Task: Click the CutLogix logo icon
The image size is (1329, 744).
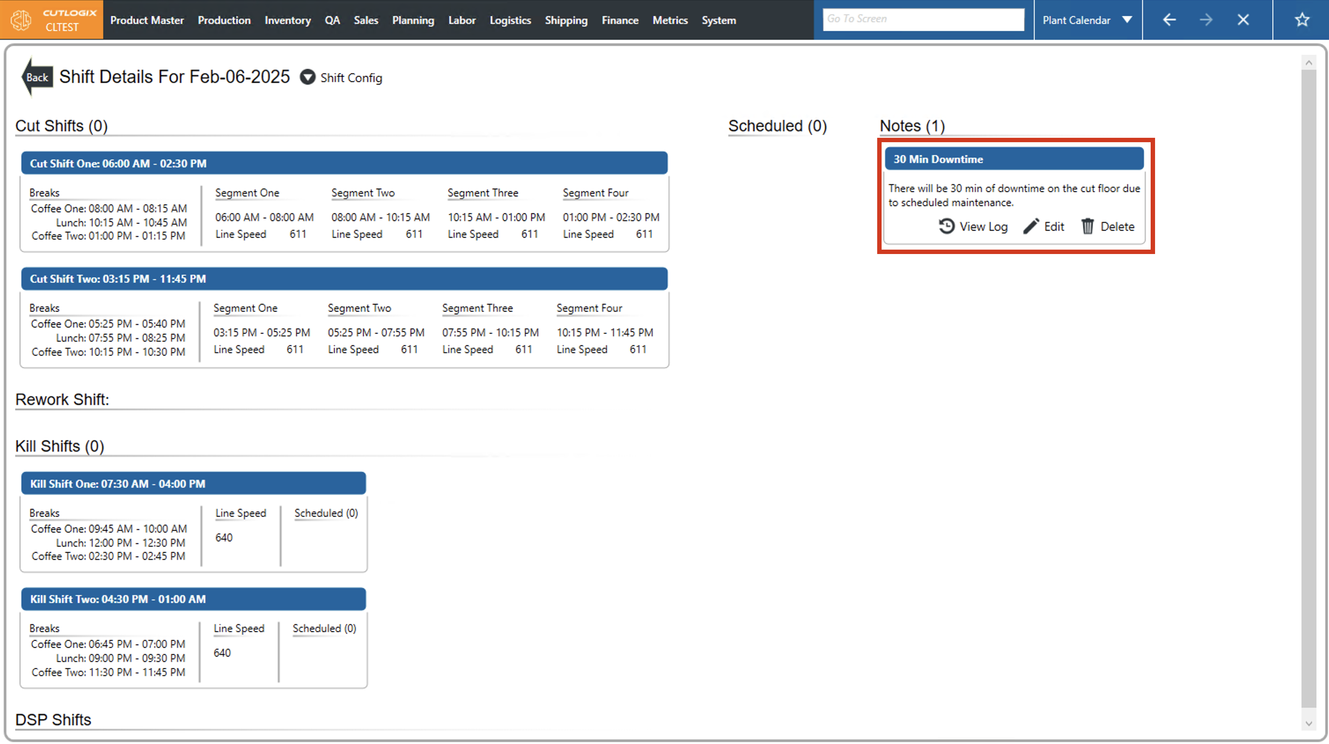Action: (x=21, y=20)
